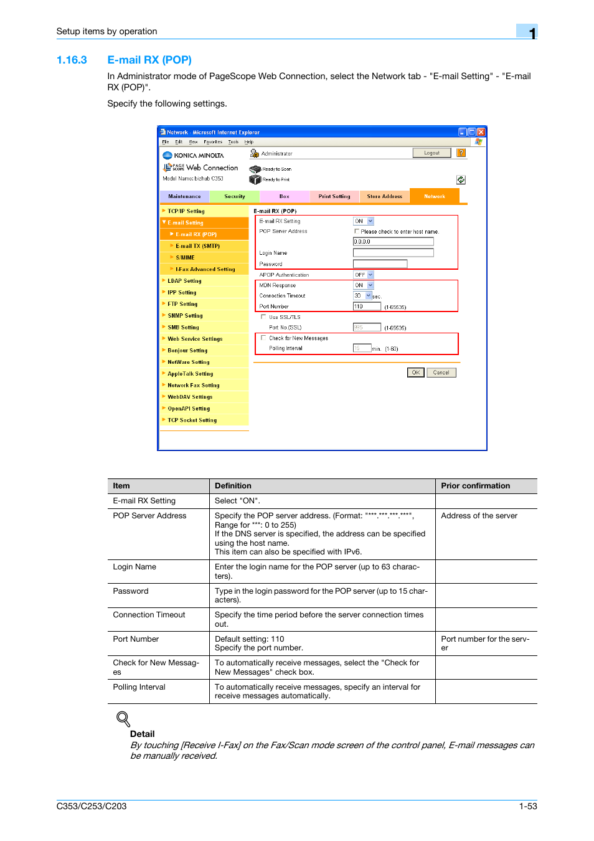This screenshot has height=841, width=594.
Task: Open Bonjour Setting in the sidebar
Action: point(204,351)
